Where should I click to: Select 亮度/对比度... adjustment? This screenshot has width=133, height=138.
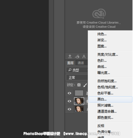110,55
